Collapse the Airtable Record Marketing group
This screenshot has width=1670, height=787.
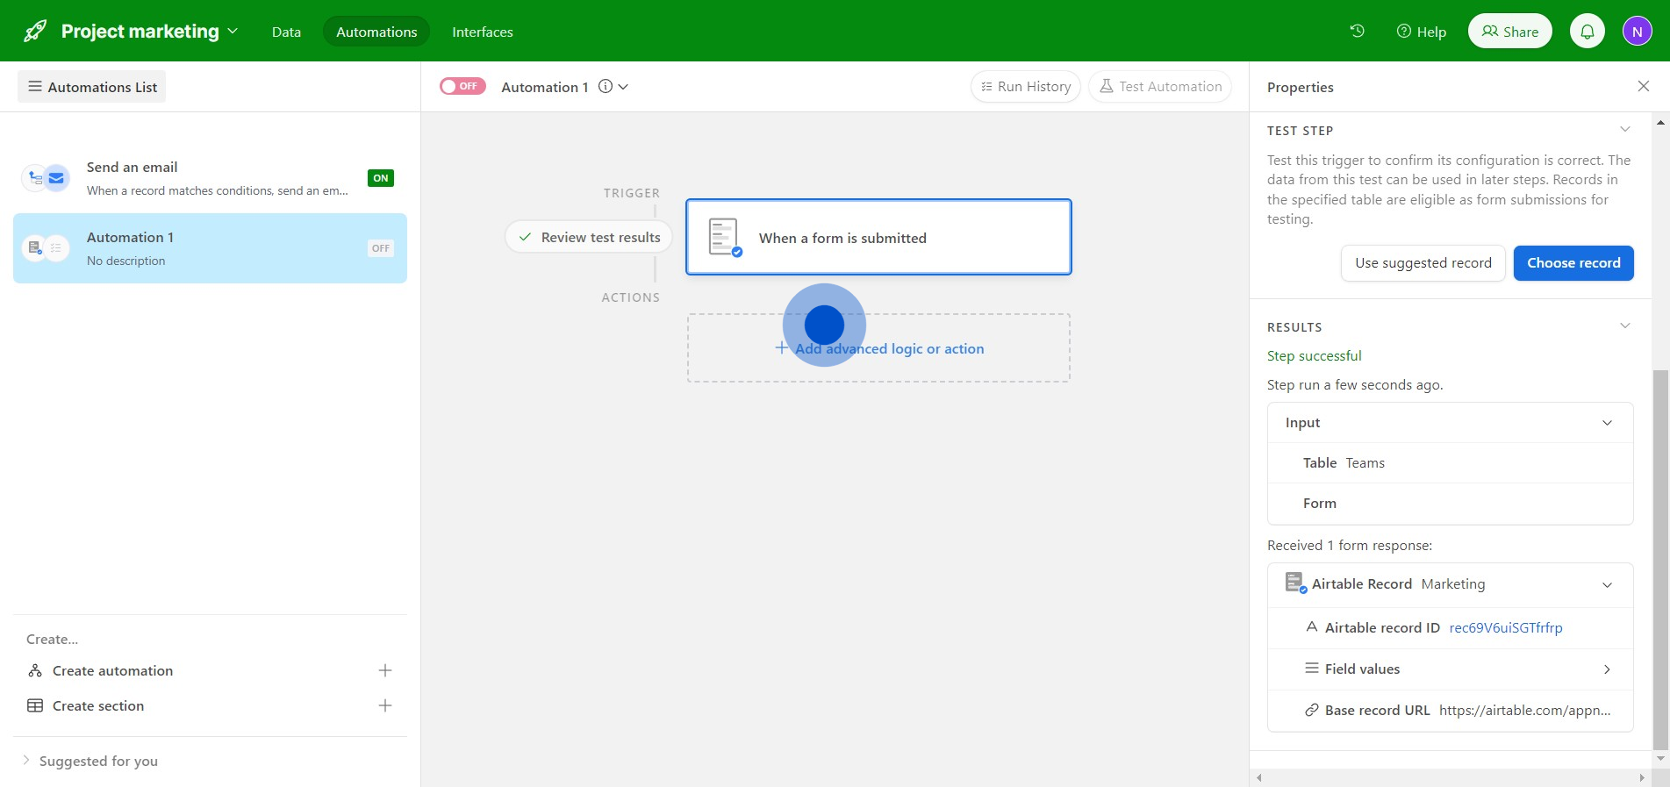tap(1607, 585)
